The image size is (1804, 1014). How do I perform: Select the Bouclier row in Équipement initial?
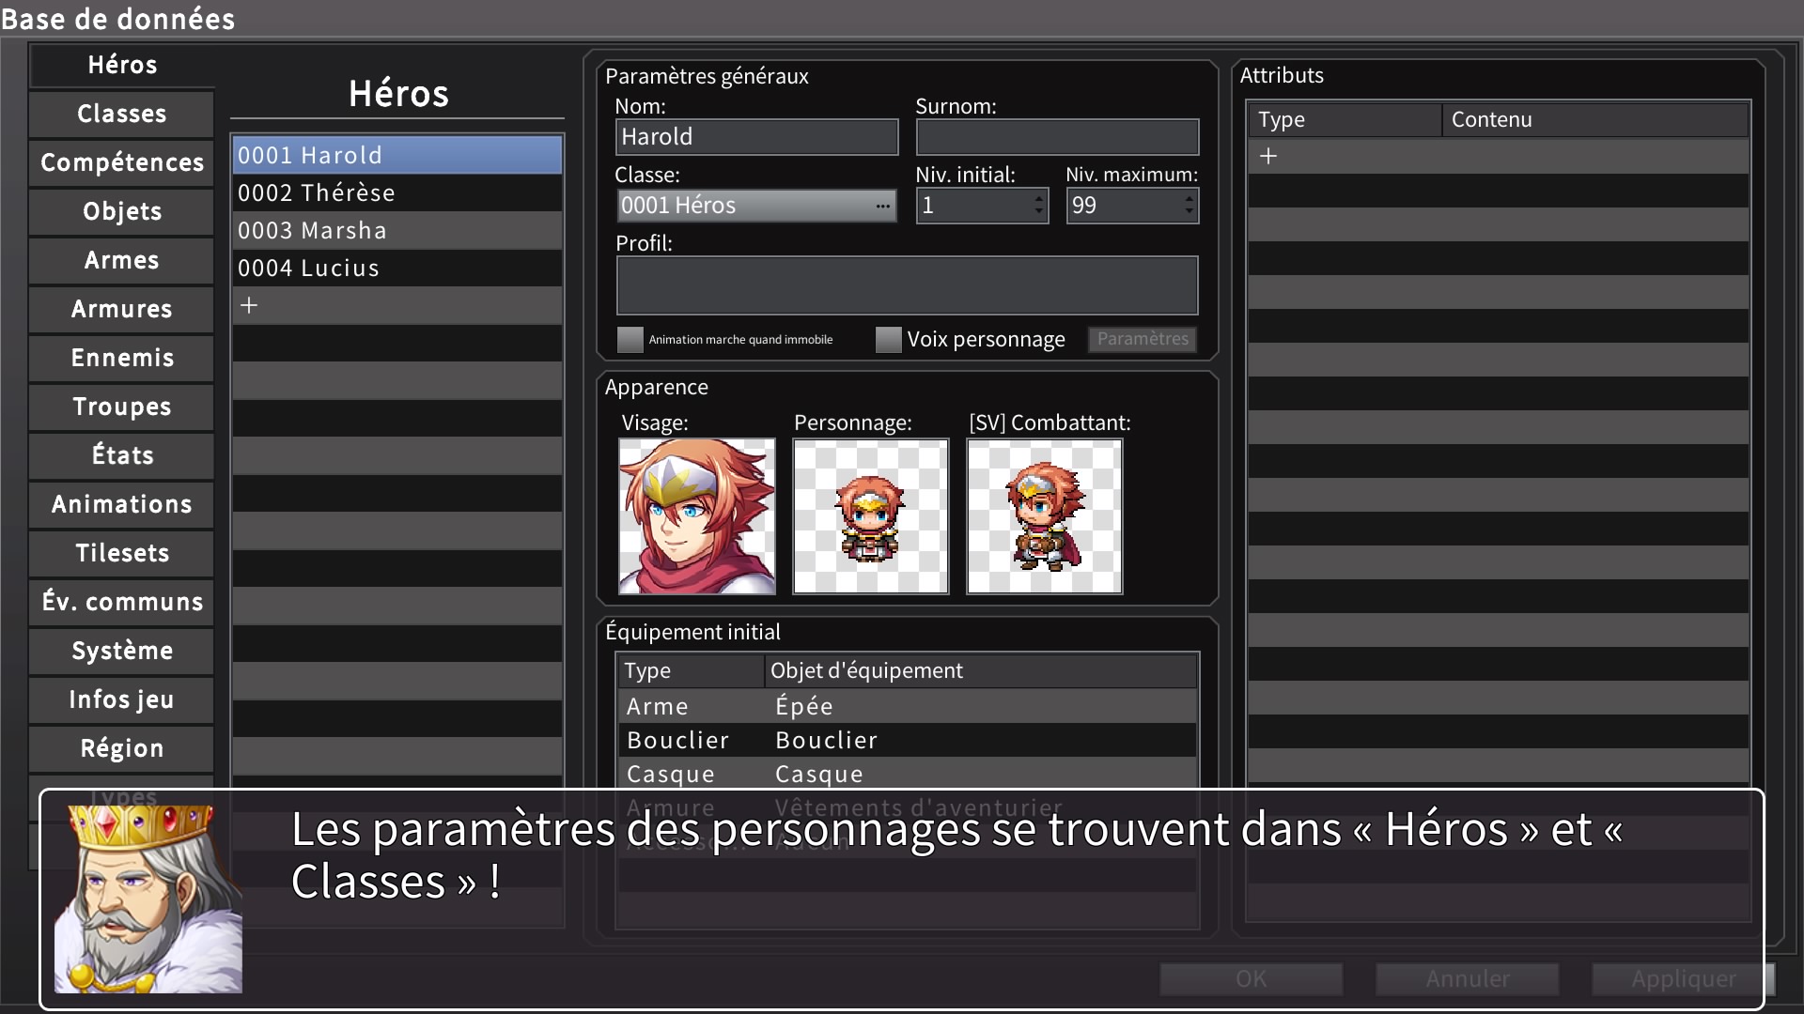click(907, 740)
